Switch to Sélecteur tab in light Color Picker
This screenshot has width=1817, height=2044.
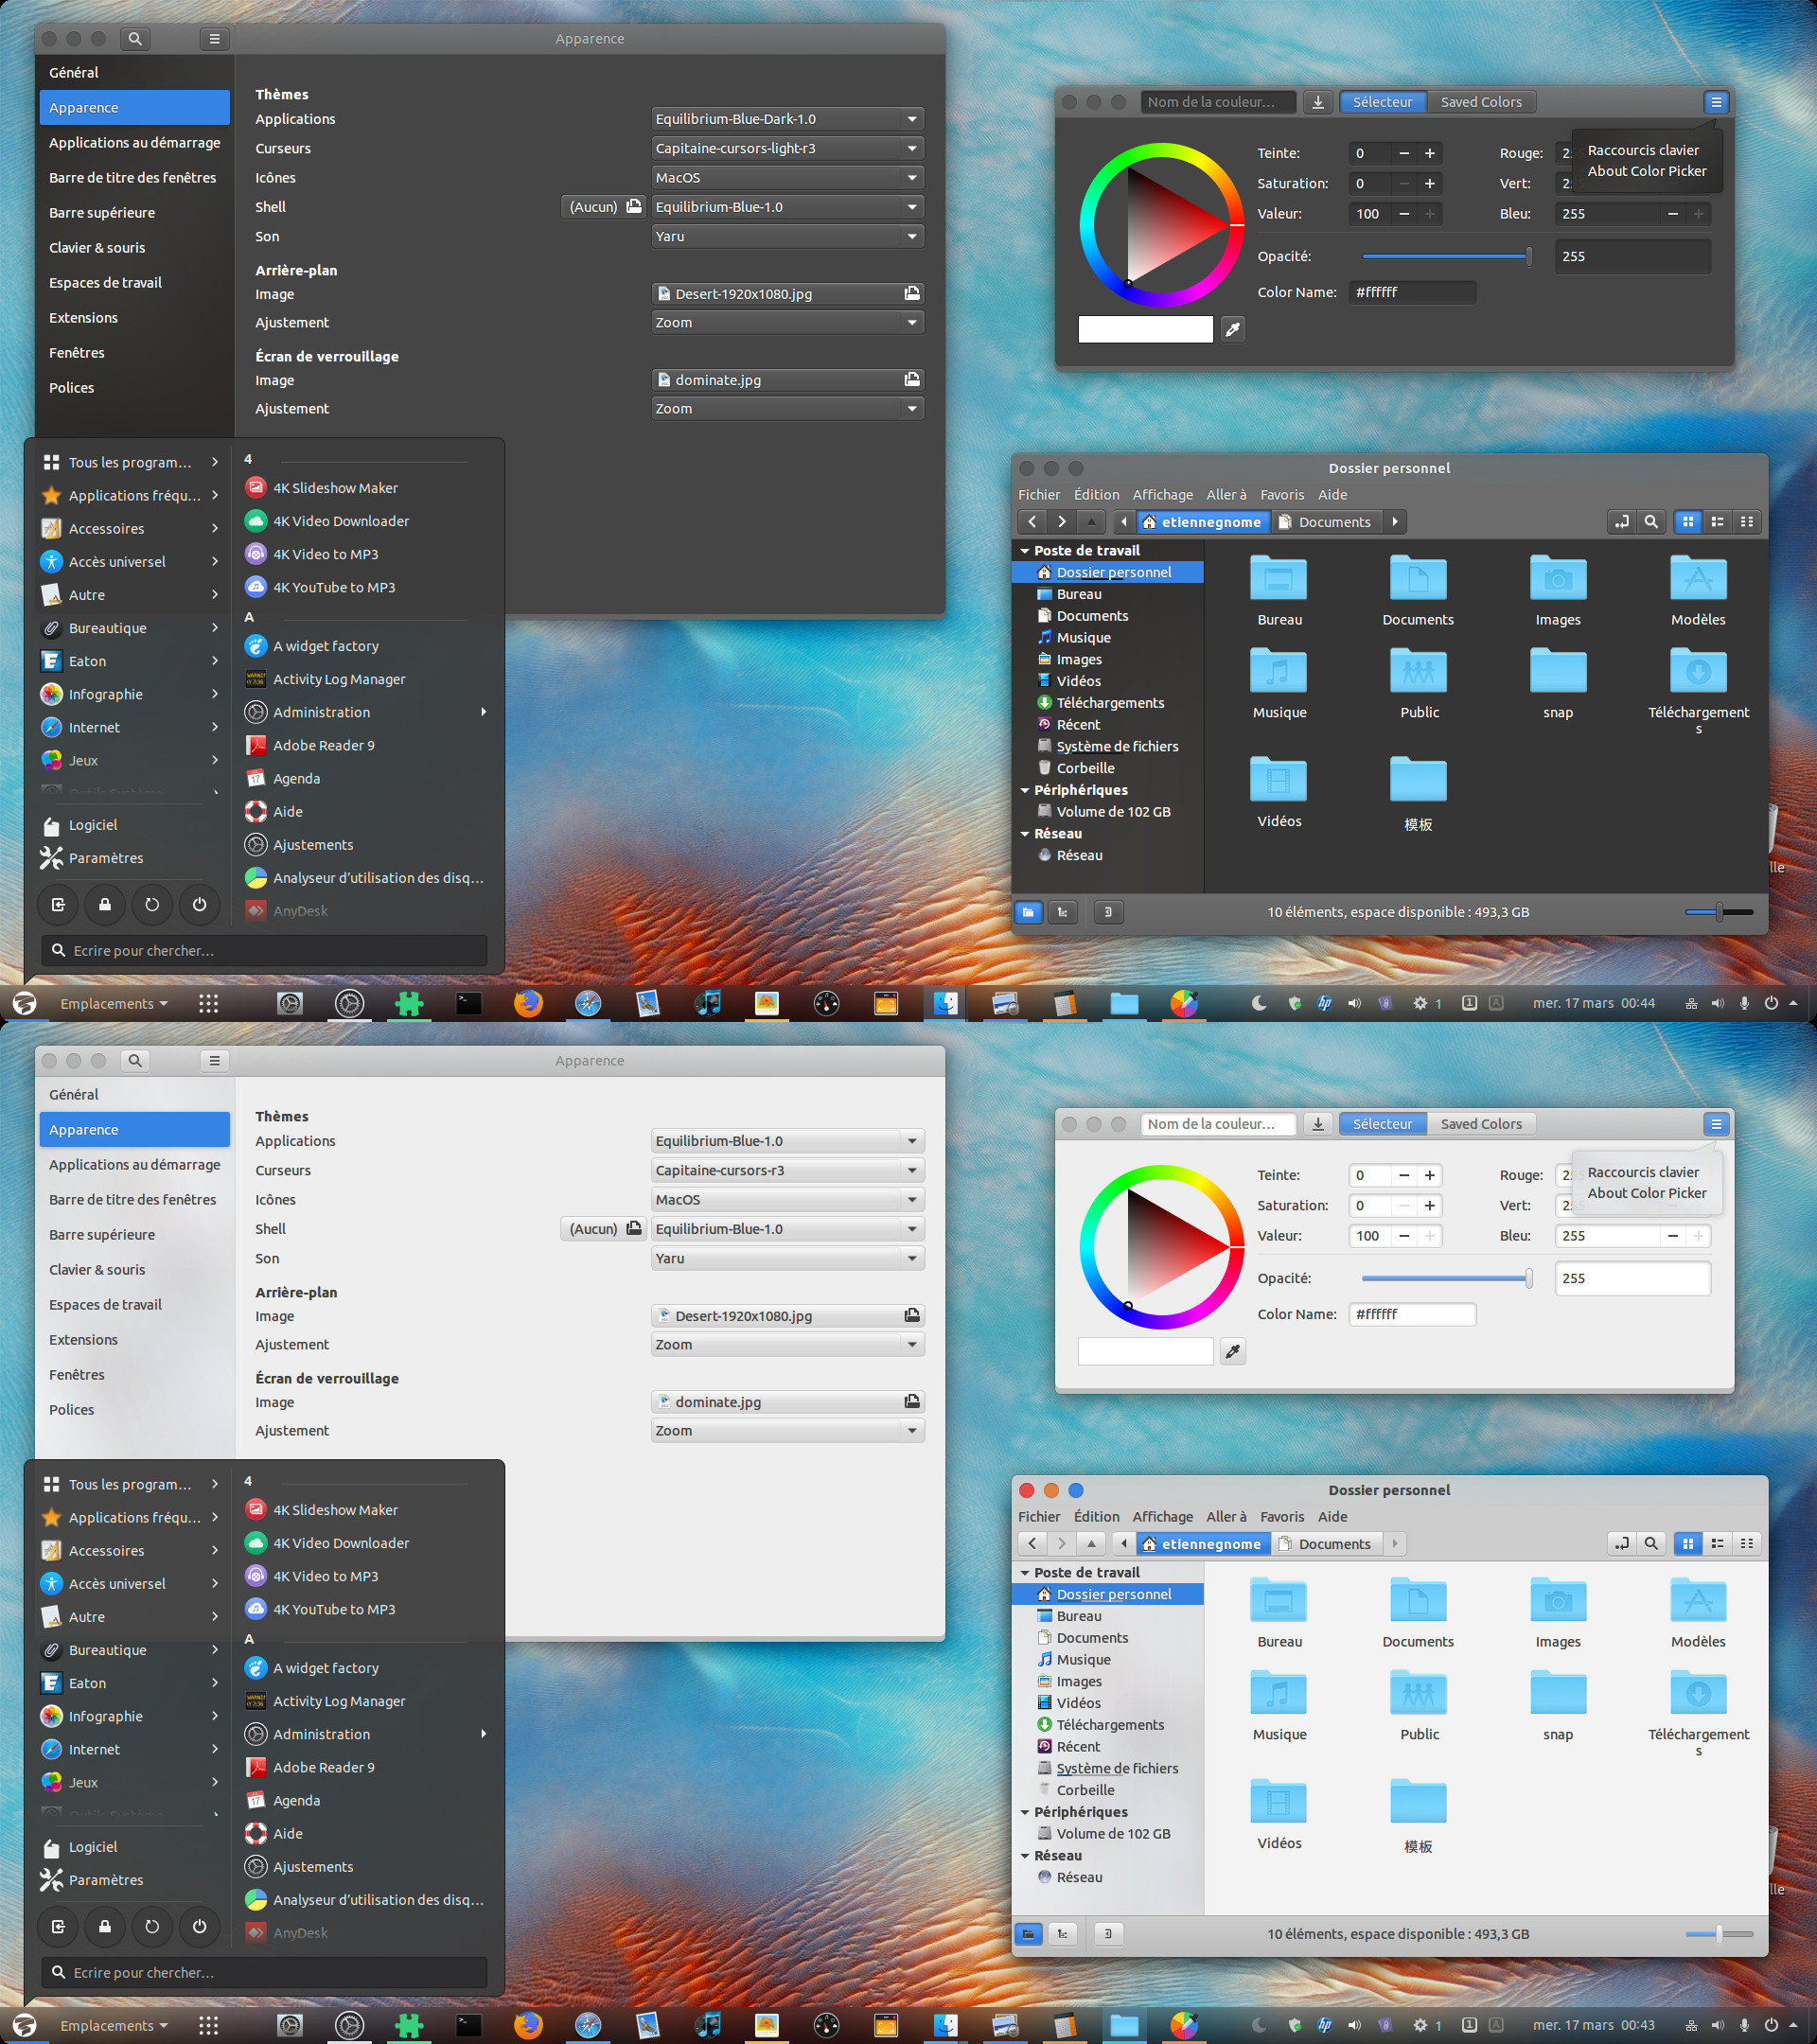point(1382,1124)
